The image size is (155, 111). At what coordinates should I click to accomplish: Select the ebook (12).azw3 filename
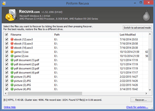click(x=24, y=39)
